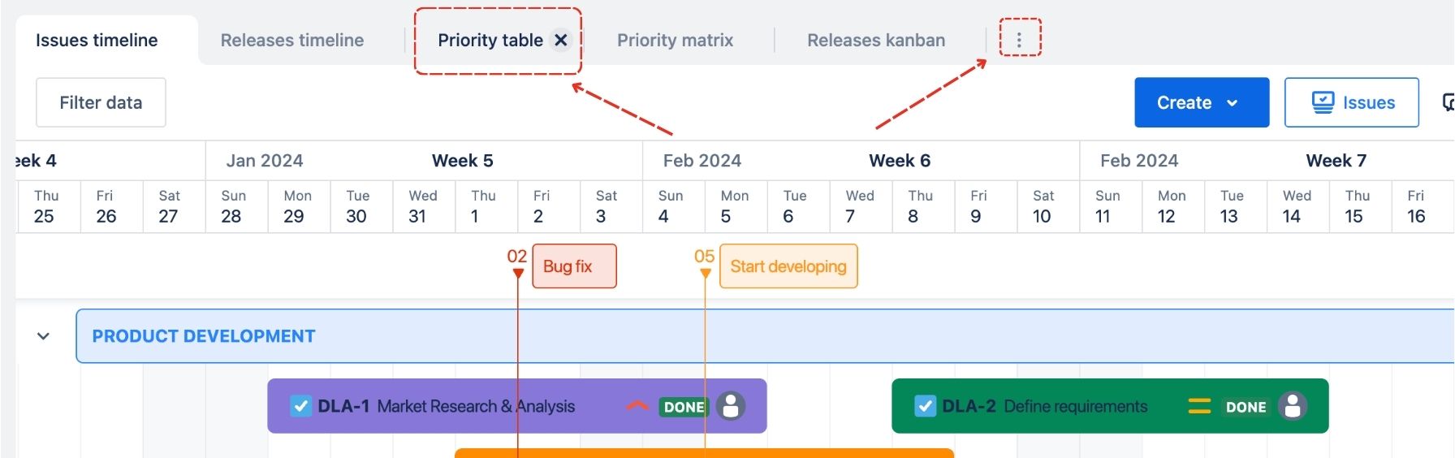Click the medium priority icon on DLA-2
The image size is (1455, 458).
pos(1198,406)
